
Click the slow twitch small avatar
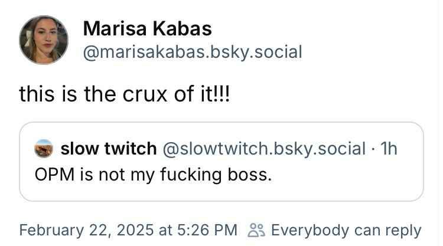pos(45,148)
